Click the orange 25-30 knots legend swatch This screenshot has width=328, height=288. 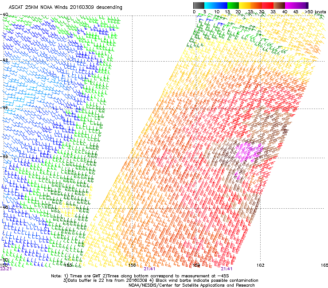pos(256,5)
